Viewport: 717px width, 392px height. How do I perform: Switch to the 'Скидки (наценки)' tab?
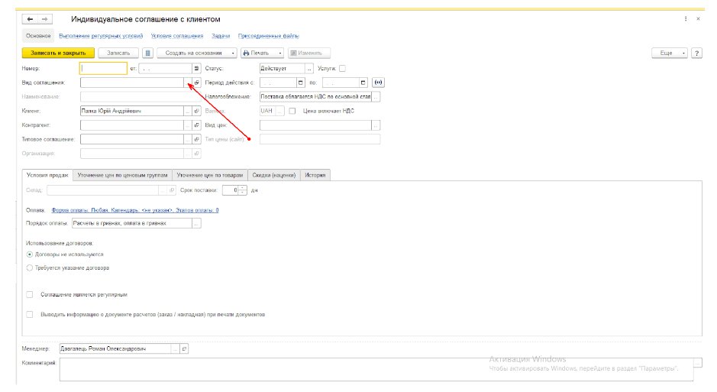coord(273,175)
